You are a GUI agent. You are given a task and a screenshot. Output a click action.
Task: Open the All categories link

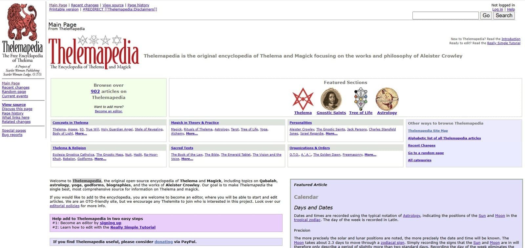[420, 160]
